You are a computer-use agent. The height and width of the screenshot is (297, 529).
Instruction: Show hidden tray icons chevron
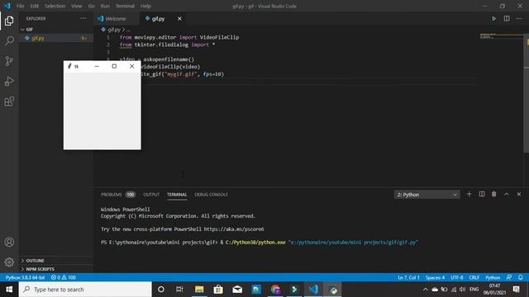(426, 290)
